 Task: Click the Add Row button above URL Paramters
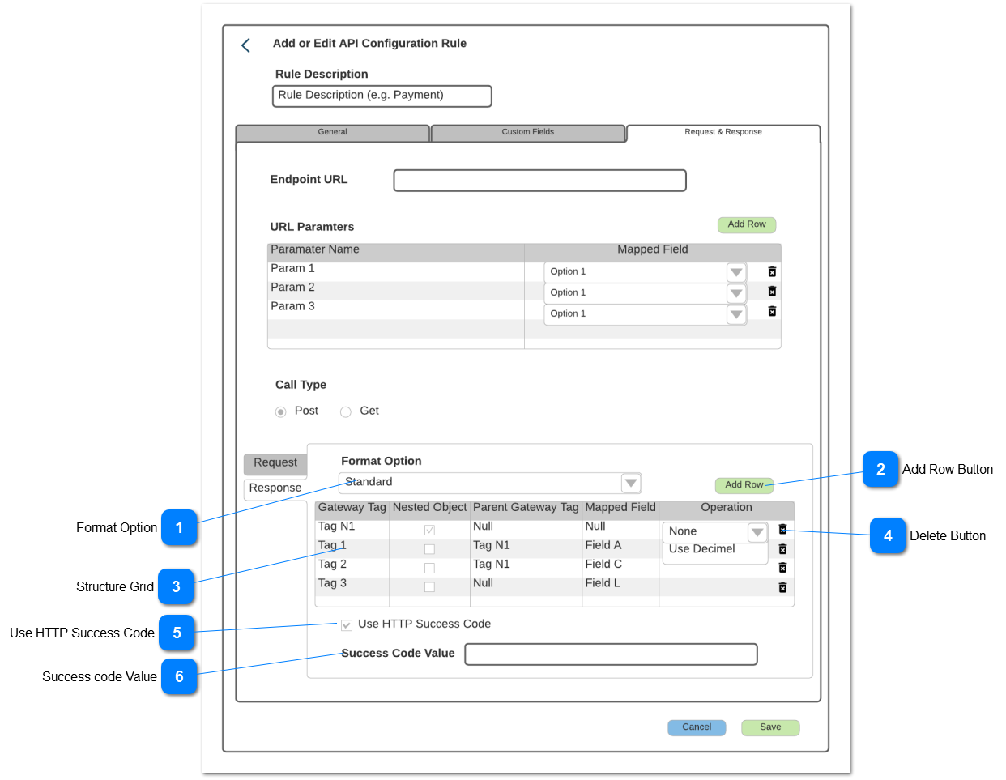[746, 224]
